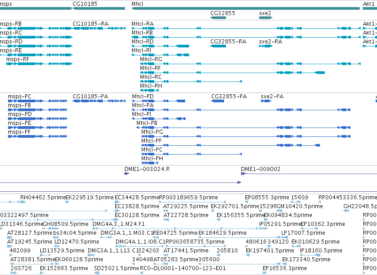Open EST EK156355.5prime
377x275 pixels.
[x=241, y=215]
